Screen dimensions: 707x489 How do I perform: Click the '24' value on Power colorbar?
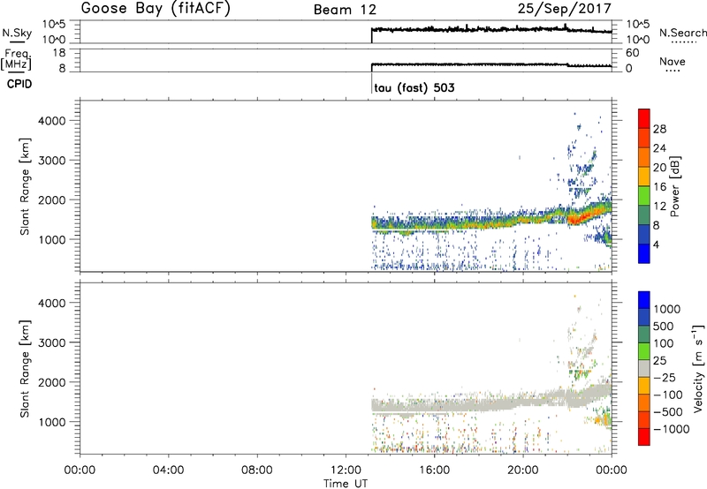659,148
